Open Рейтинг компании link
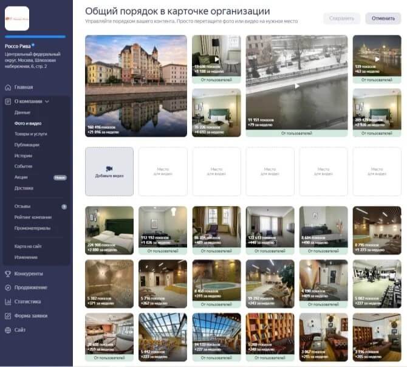 [x=33, y=218]
